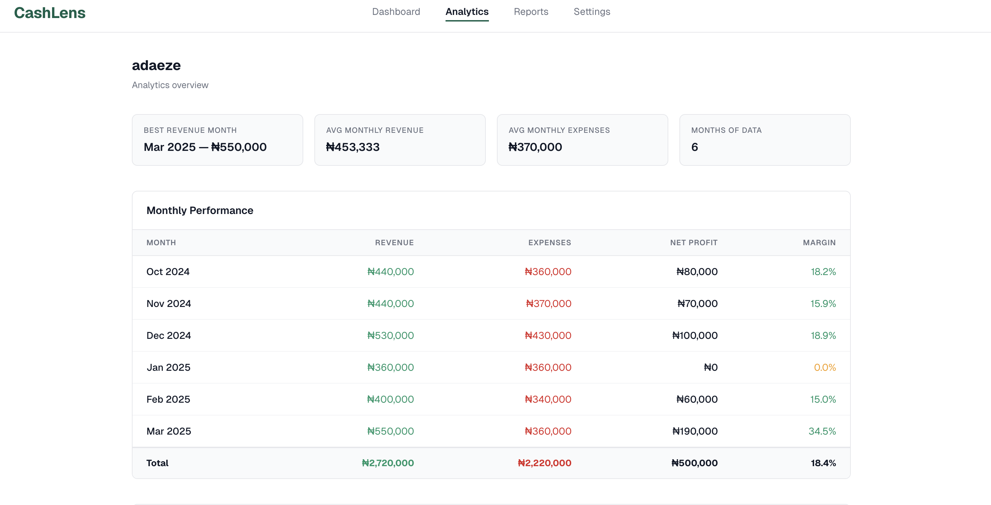The width and height of the screenshot is (991, 505).
Task: Sort by the Revenue column header
Action: 394,243
